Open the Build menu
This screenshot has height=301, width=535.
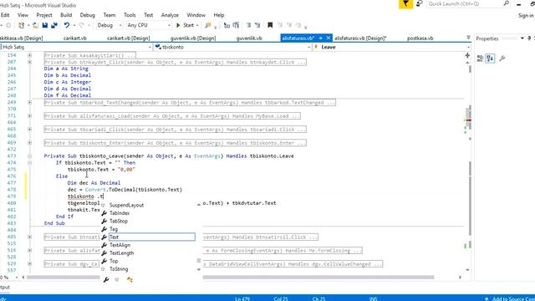tap(66, 15)
